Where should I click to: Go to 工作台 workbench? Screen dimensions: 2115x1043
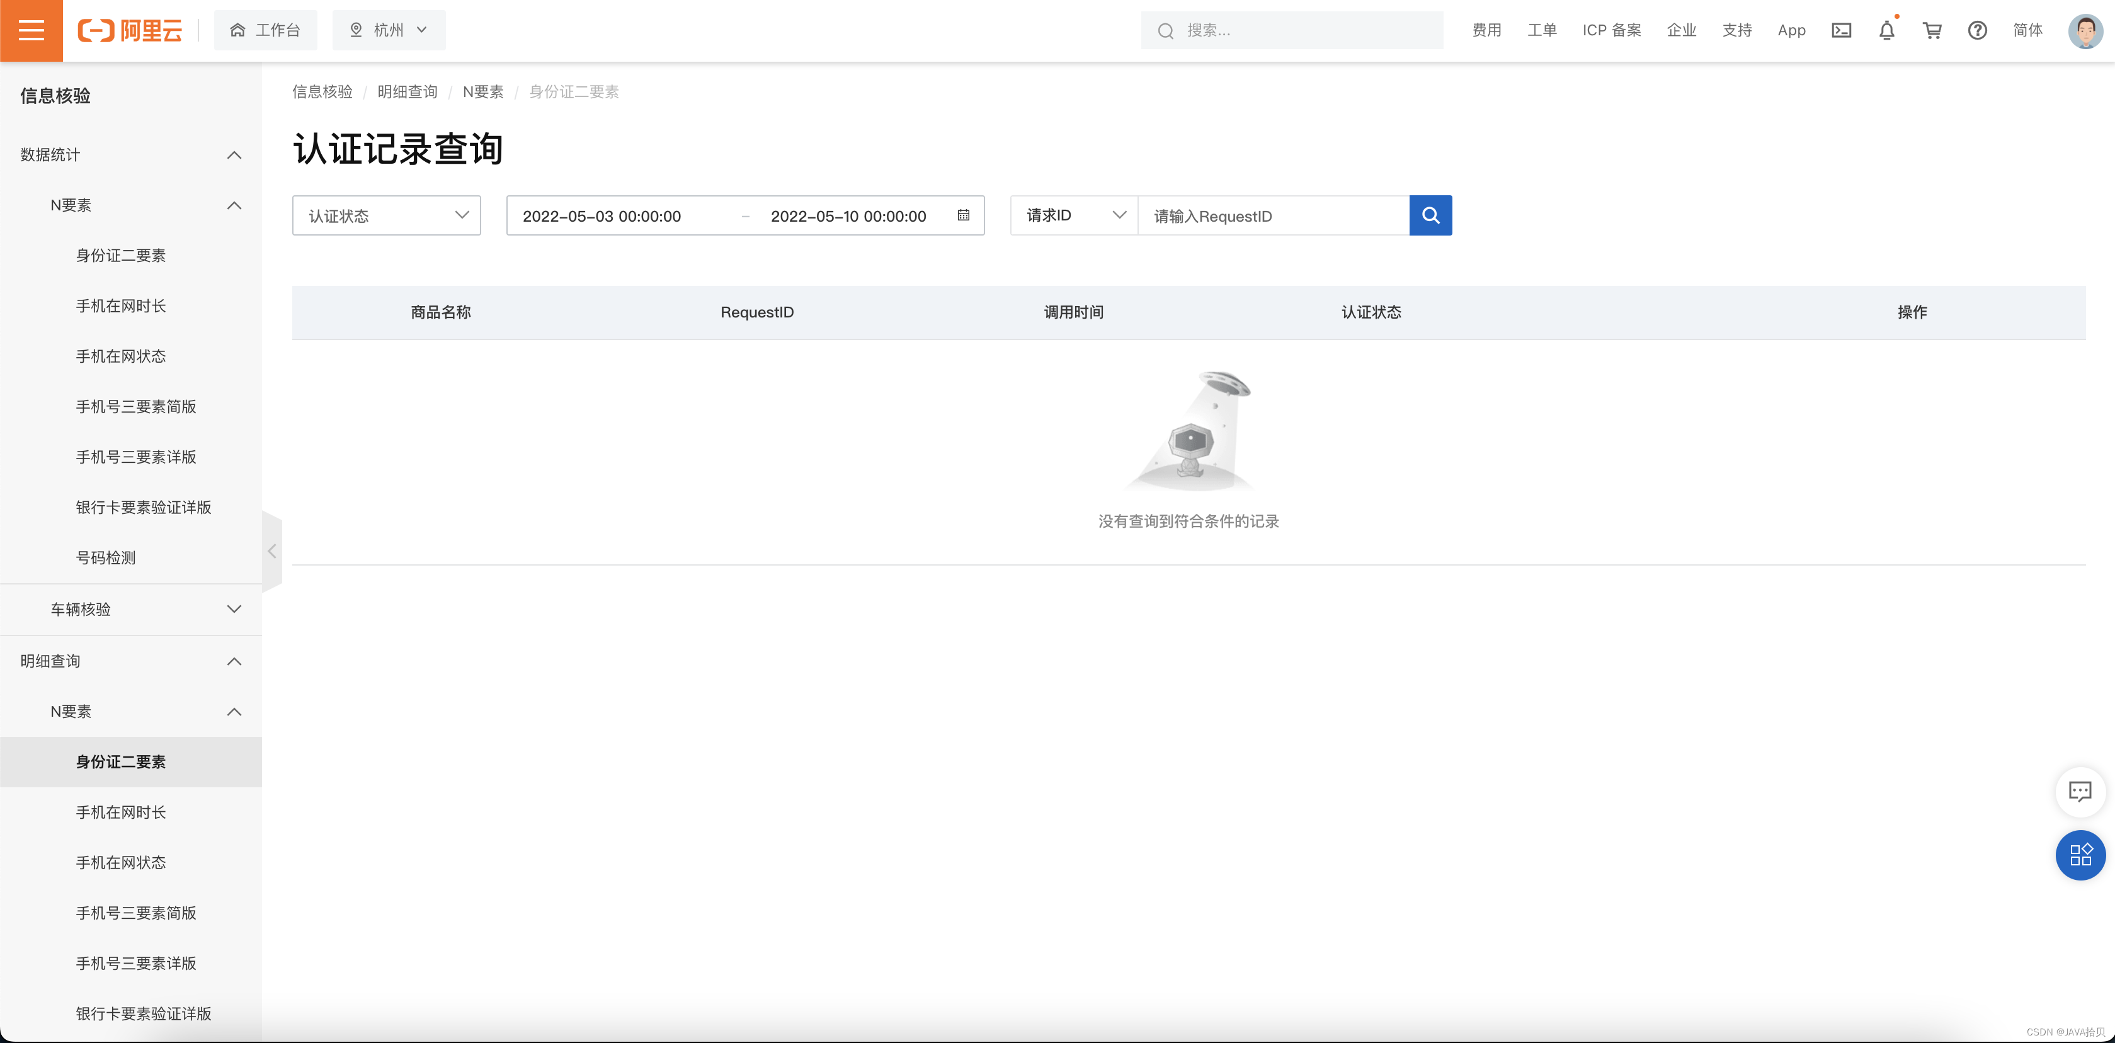point(265,30)
